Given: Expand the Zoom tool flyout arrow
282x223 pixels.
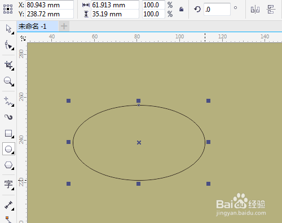Looking at the screenshot, I should [x=13, y=85].
